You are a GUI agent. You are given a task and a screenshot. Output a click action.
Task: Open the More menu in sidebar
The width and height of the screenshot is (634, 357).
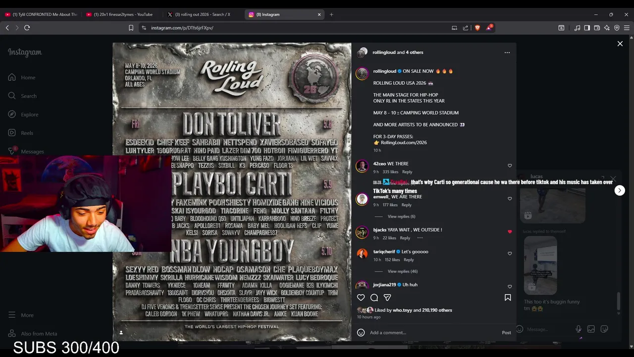pos(21,315)
